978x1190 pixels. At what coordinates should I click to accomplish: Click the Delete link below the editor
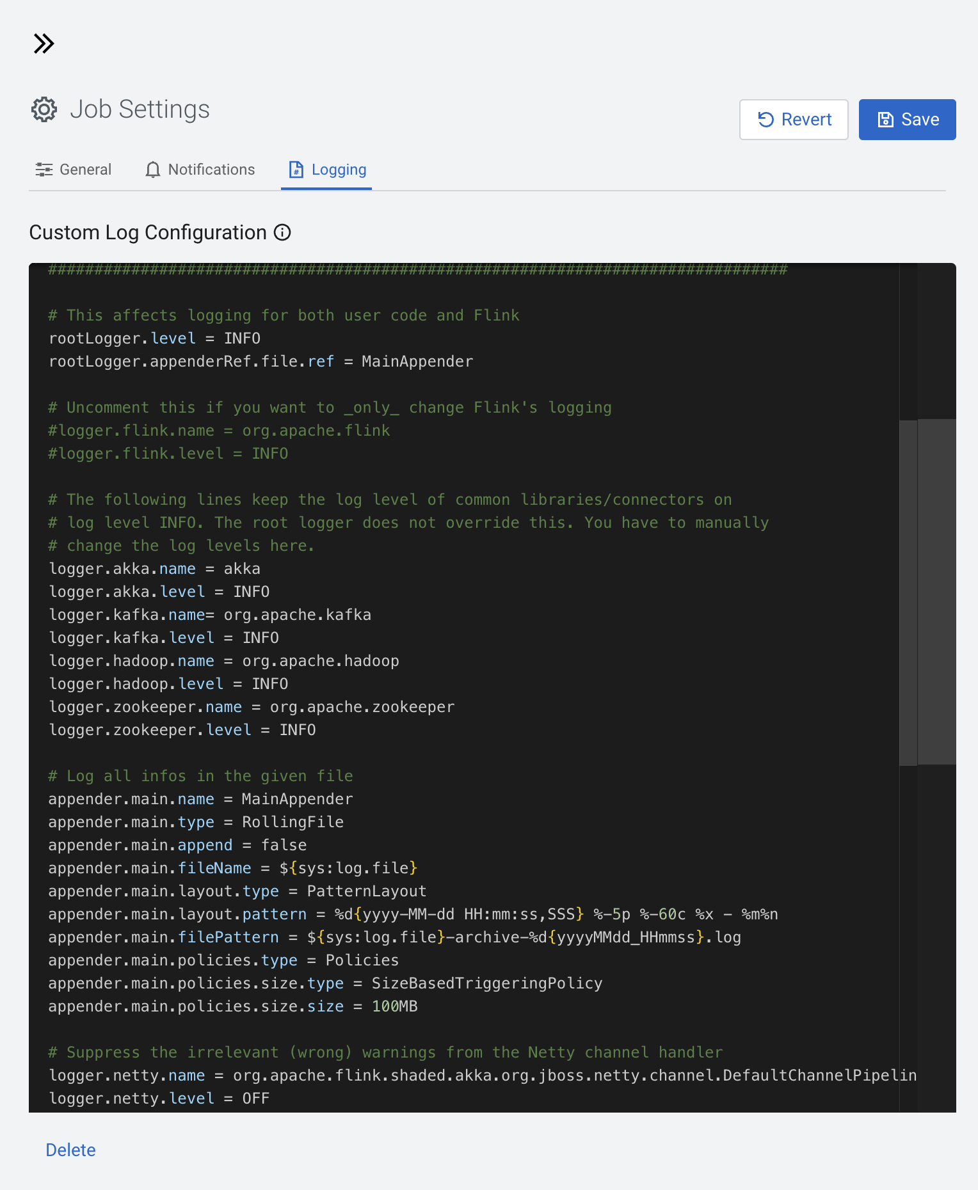70,1150
